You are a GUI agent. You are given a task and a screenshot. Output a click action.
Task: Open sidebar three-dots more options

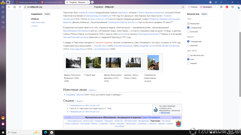click(3, 128)
